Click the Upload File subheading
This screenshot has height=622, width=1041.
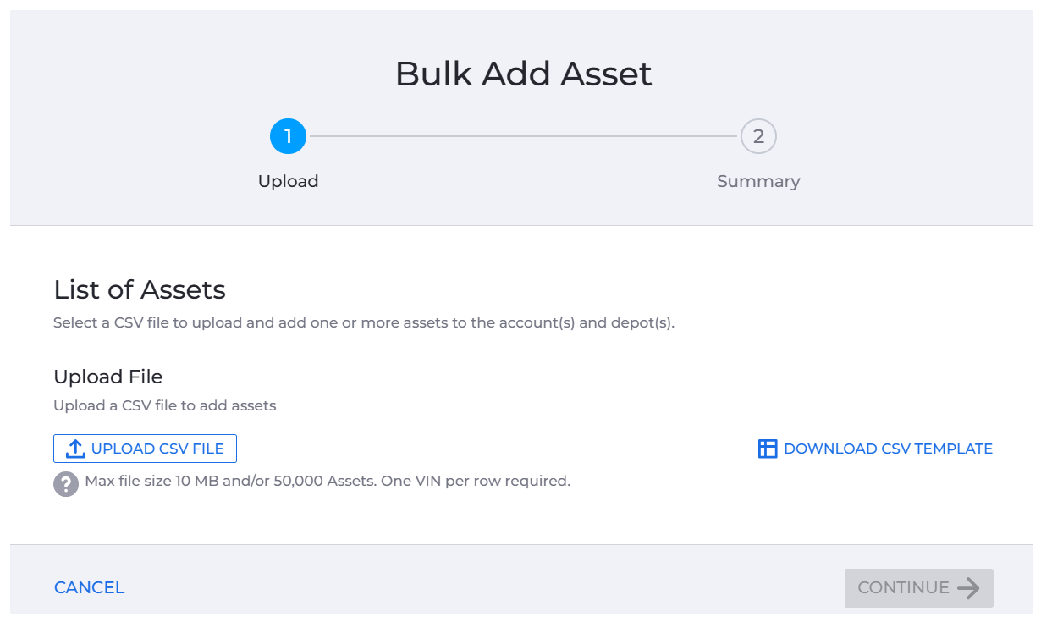click(x=108, y=377)
